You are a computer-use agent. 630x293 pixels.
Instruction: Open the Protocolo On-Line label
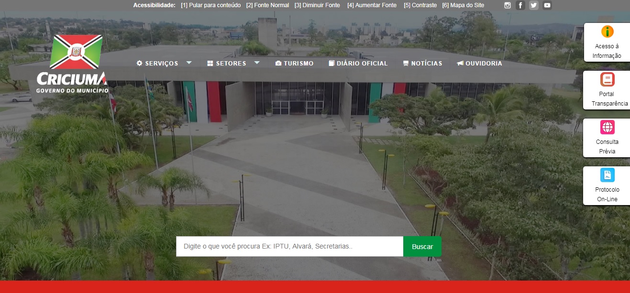click(x=607, y=195)
